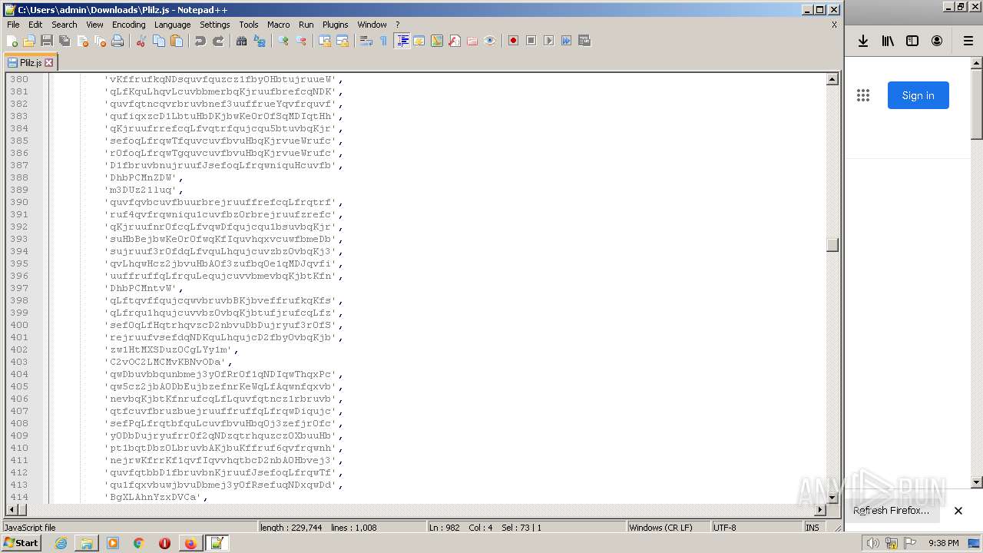Click editor vertical scrollbar up arrow

click(x=832, y=79)
